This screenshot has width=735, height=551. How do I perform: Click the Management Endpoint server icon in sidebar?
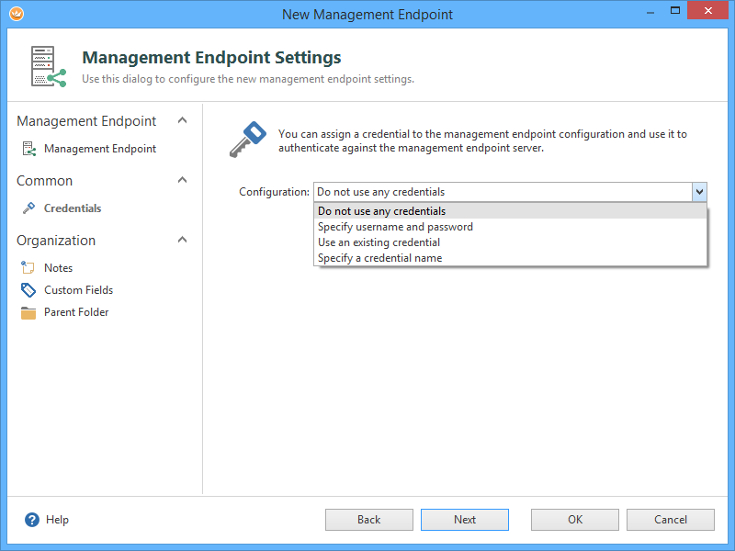click(x=28, y=149)
